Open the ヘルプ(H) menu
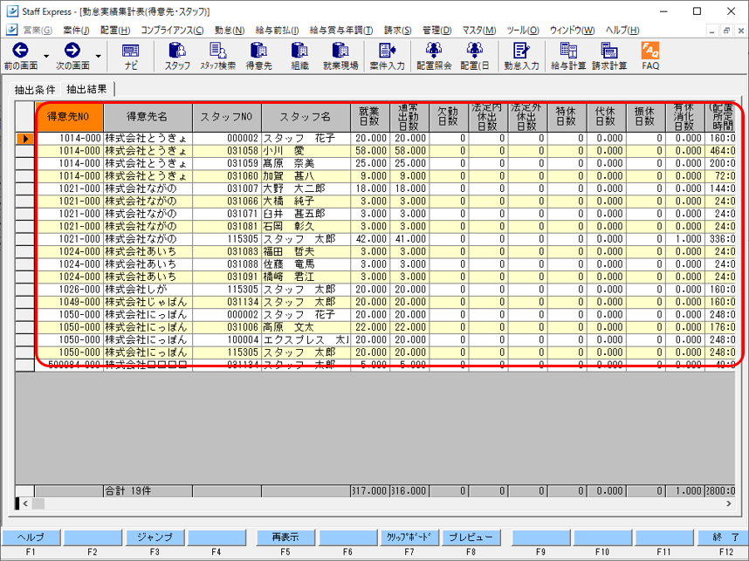This screenshot has height=561, width=749. (x=622, y=30)
